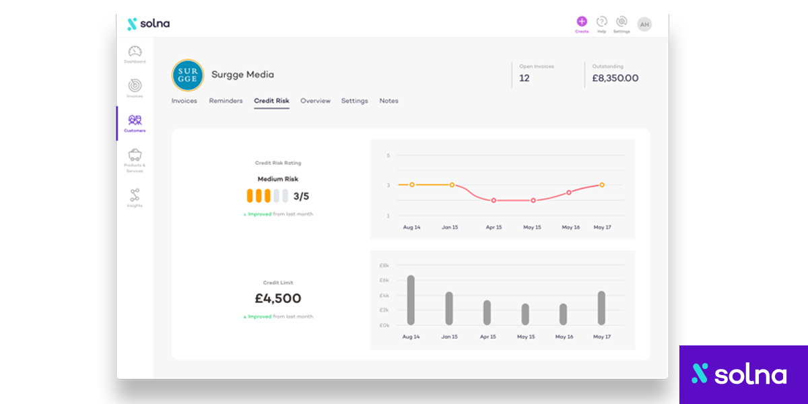Open the Invoices icon in sidebar
The width and height of the screenshot is (808, 404).
click(x=135, y=86)
